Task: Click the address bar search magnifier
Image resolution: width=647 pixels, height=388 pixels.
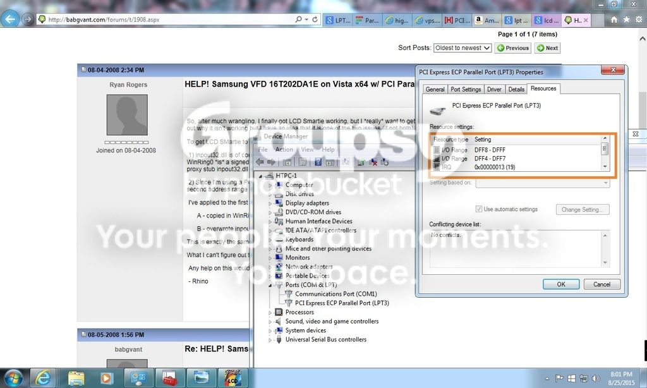Action: pos(298,20)
